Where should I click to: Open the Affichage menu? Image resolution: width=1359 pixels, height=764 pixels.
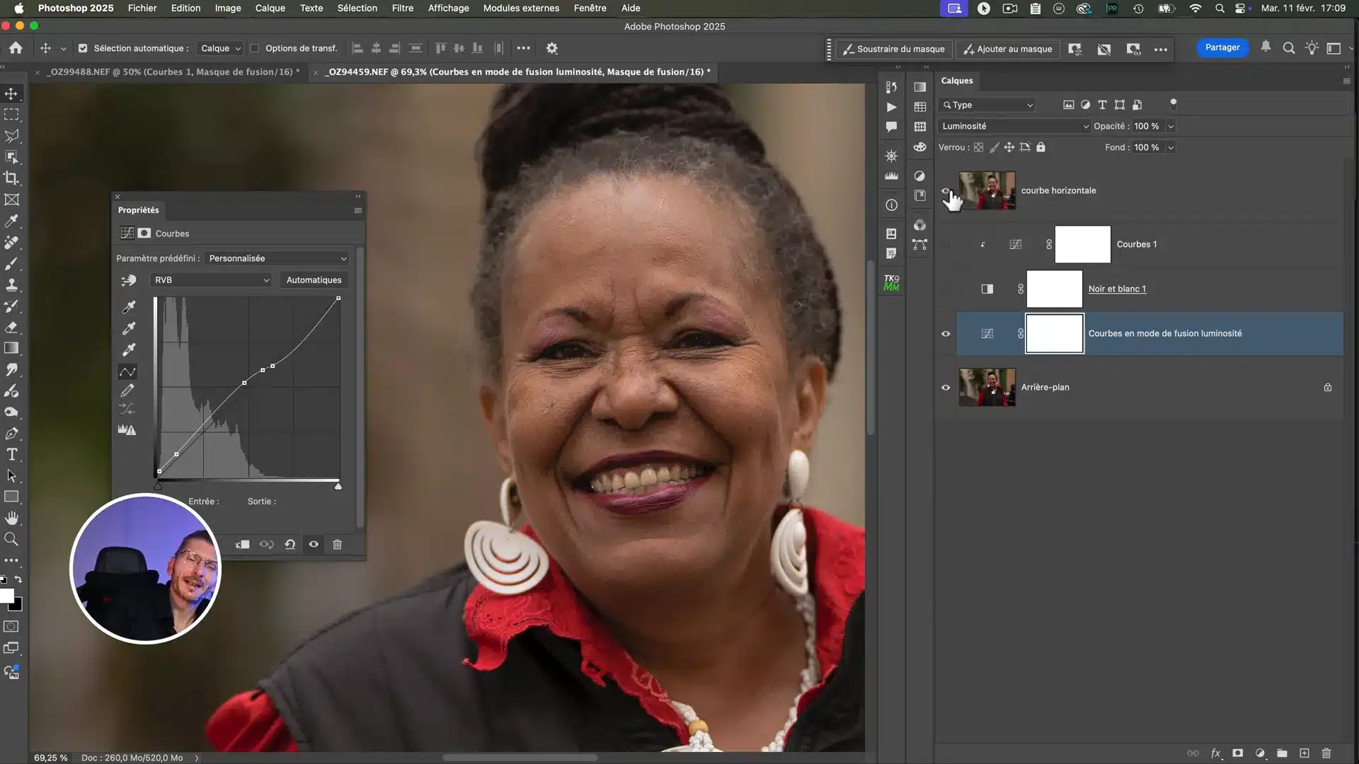(x=448, y=8)
